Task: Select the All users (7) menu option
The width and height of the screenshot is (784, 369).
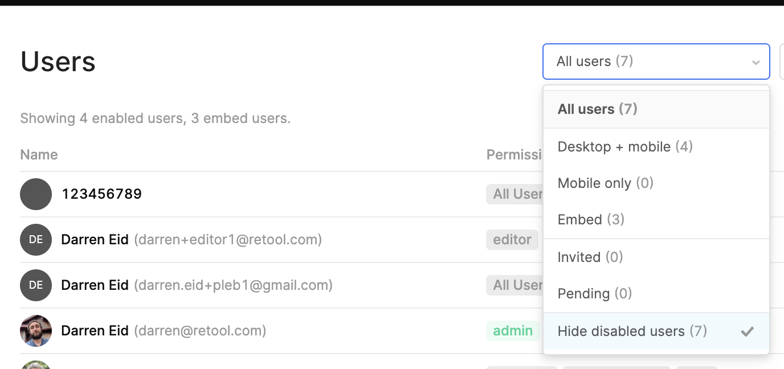Action: coord(656,109)
